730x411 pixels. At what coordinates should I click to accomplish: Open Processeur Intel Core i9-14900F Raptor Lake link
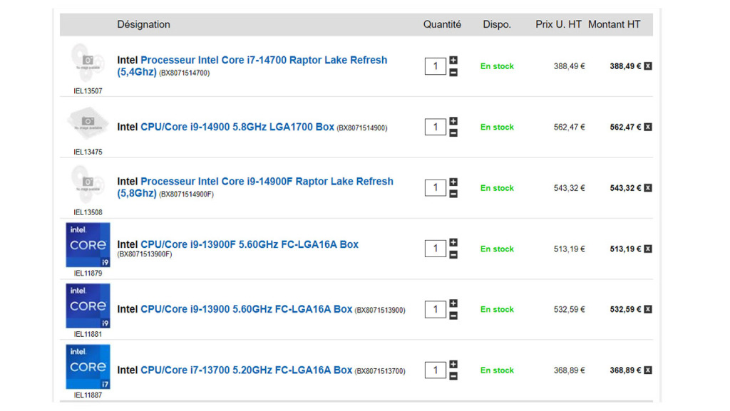click(x=255, y=187)
